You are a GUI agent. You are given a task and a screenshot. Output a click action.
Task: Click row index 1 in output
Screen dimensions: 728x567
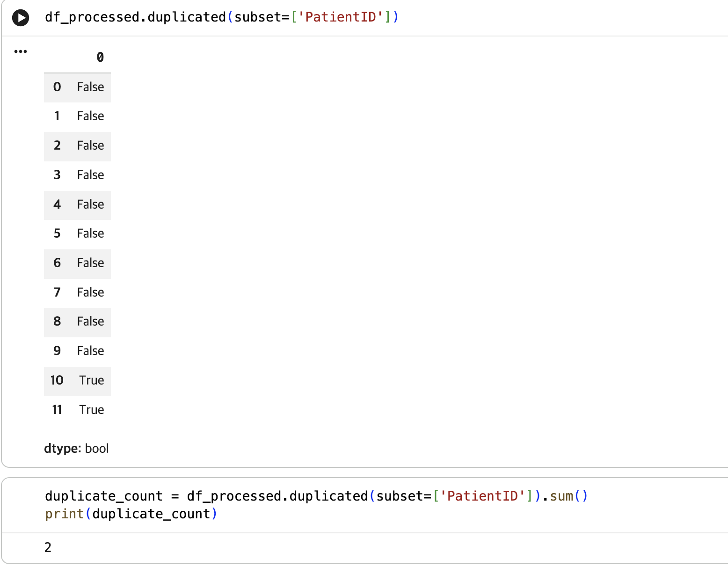coord(57,116)
